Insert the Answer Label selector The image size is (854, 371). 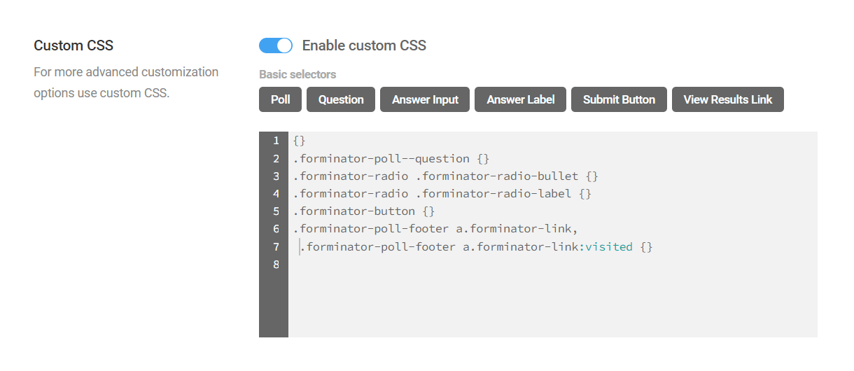pyautogui.click(x=521, y=99)
